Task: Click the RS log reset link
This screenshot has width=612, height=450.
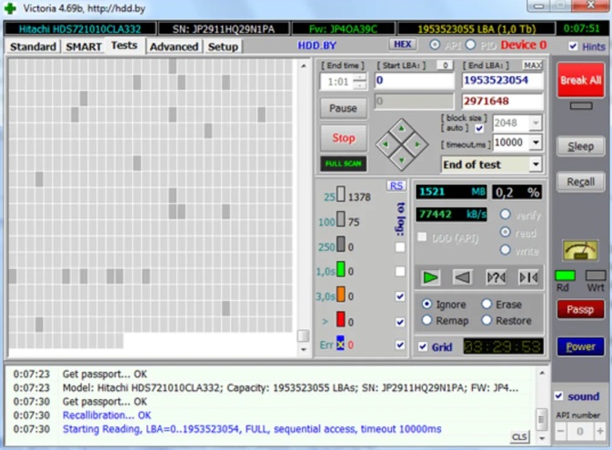Action: [x=396, y=185]
